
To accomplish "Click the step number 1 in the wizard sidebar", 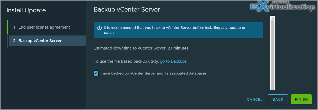I will (x=14, y=27).
